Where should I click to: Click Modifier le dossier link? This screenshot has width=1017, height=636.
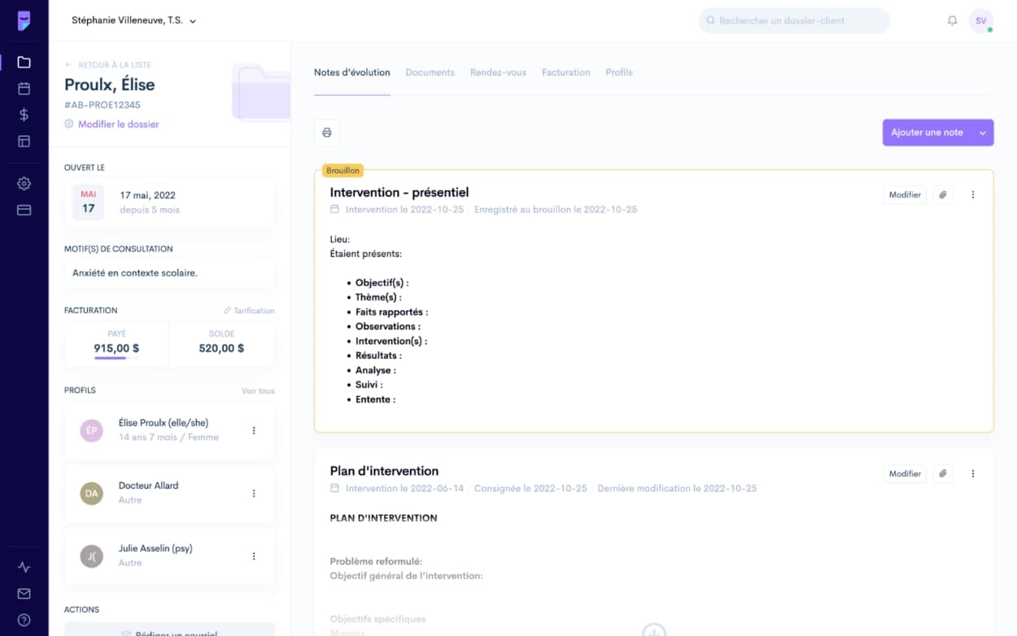[112, 124]
